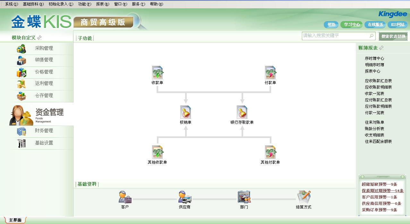Select the 返利管理 module icon

tap(21, 84)
